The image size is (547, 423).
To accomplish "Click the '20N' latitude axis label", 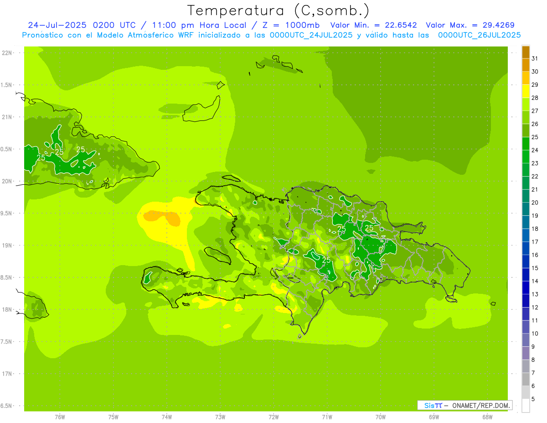I will 7,181.
